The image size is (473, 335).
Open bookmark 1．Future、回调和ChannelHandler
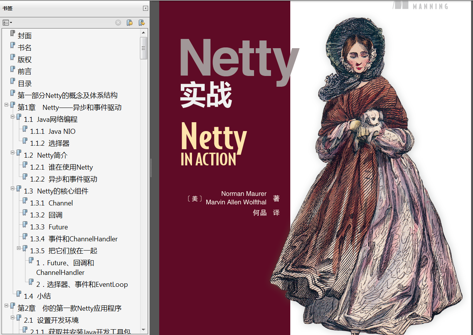tap(65, 268)
